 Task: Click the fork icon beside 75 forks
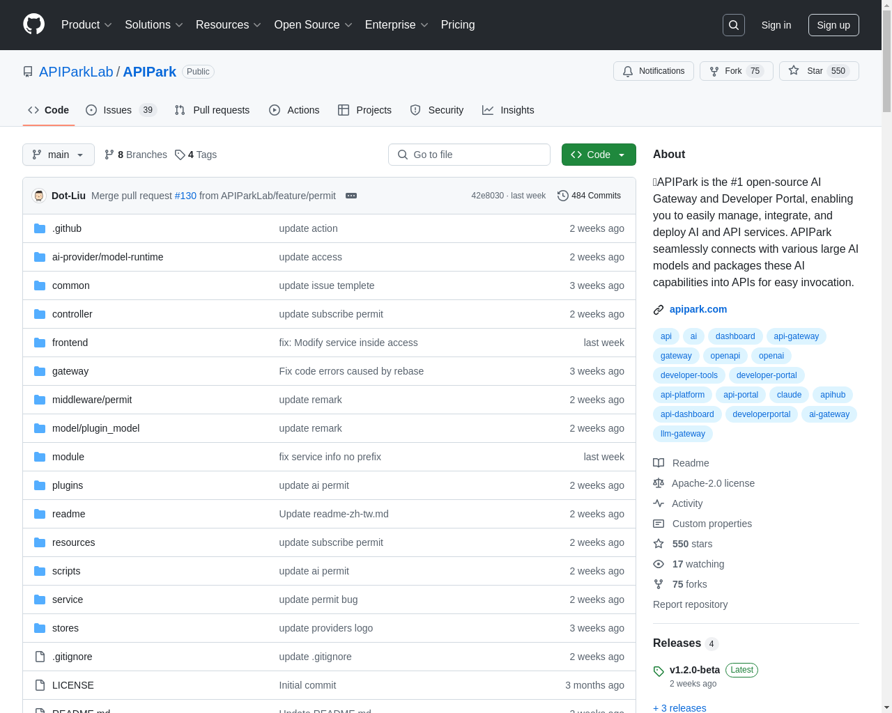coord(659,584)
